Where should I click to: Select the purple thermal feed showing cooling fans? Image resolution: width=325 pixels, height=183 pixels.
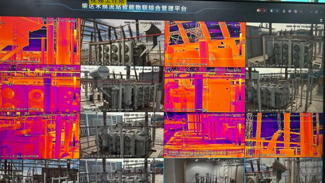tap(40, 89)
